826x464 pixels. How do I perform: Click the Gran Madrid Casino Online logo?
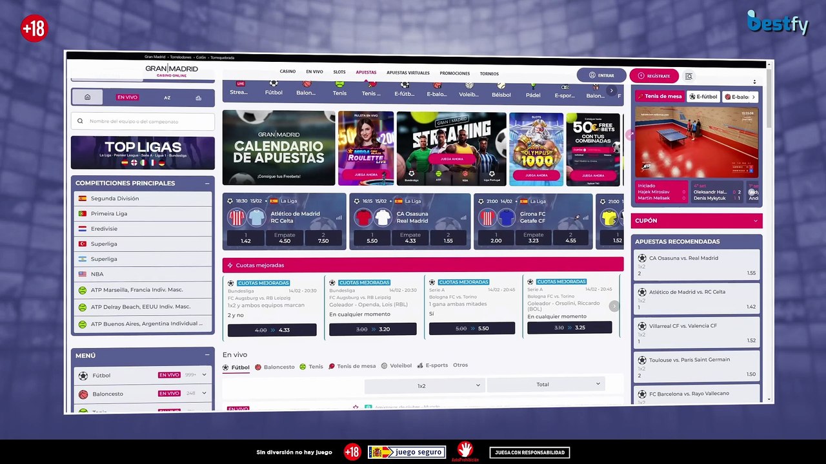pos(172,70)
